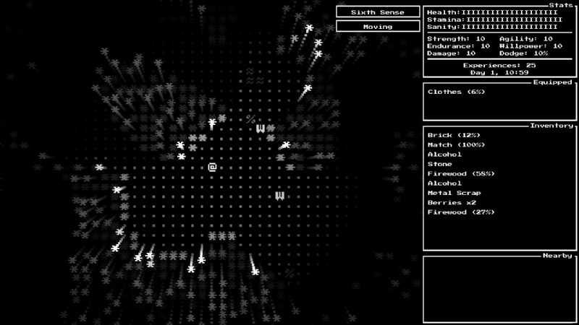
Task: Click the Health bar in Stats
Action: [x=492, y=12]
